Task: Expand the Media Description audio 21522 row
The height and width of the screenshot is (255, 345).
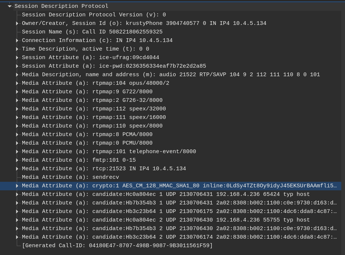Action: click(17, 75)
